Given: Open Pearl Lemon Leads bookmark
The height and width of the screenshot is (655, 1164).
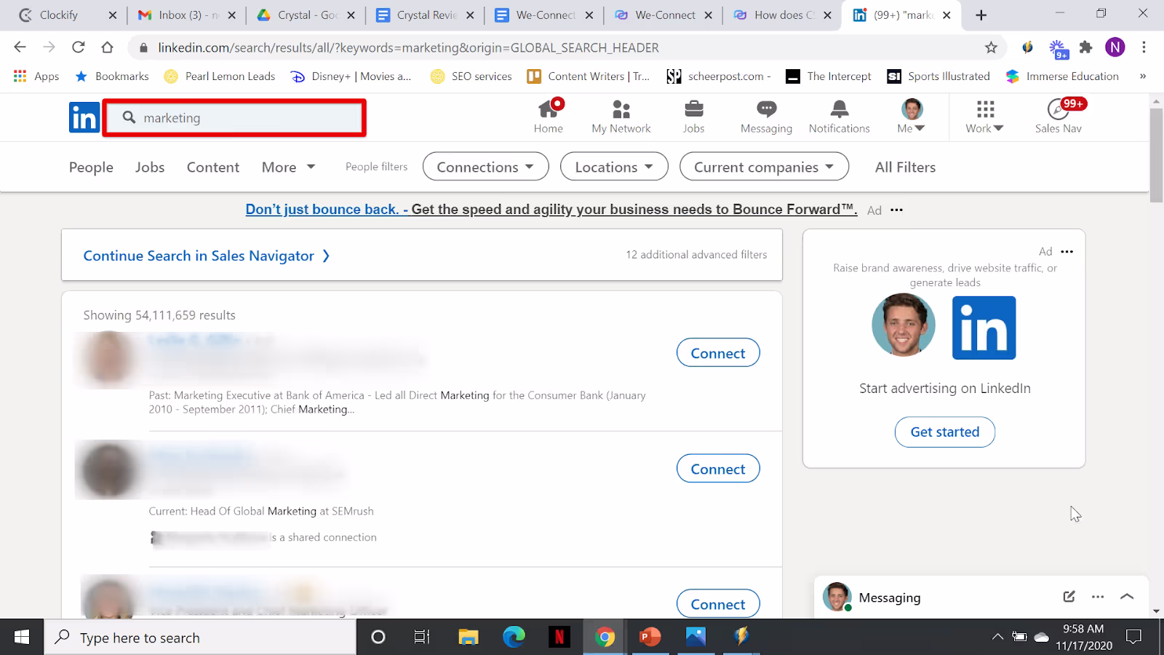Looking at the screenshot, I should click(x=220, y=76).
